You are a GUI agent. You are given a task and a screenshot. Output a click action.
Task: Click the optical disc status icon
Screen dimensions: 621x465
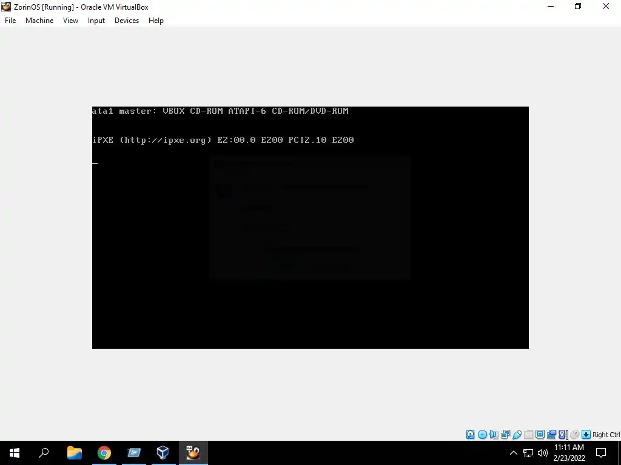[482, 435]
